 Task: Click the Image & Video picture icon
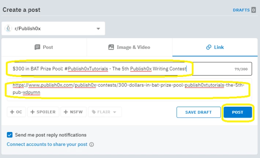(111, 47)
